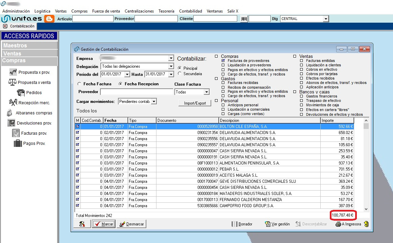Click the Ver gestión icon
This screenshot has width=393, height=243.
tap(268, 224)
